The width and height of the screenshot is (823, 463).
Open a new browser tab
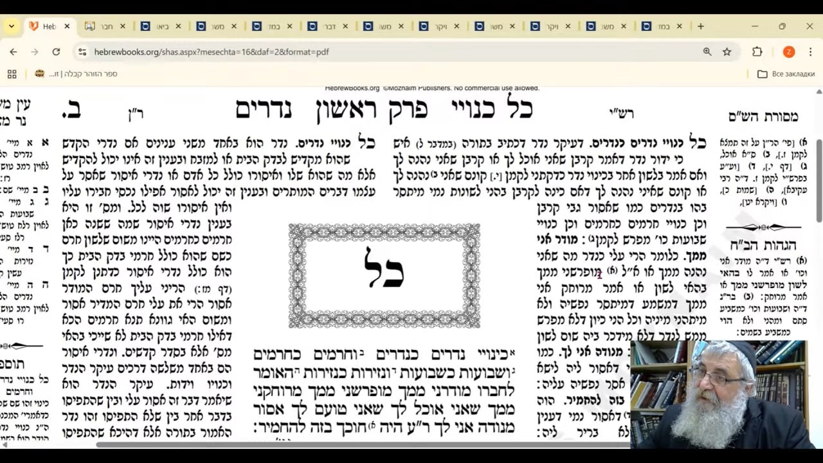(x=701, y=26)
